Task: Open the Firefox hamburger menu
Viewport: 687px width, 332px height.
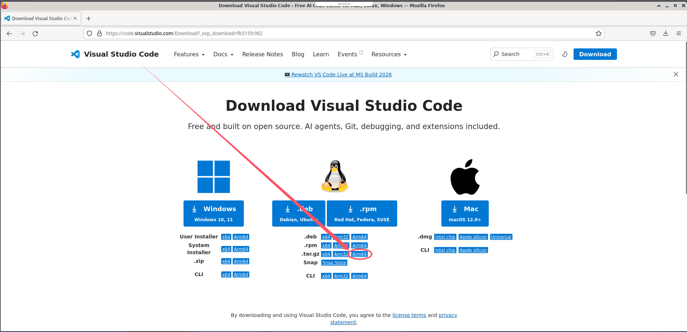Action: point(678,33)
